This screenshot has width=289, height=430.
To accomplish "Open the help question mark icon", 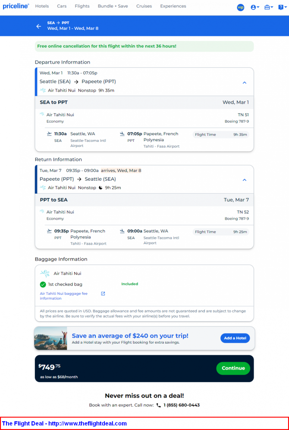I will pyautogui.click(x=282, y=7).
